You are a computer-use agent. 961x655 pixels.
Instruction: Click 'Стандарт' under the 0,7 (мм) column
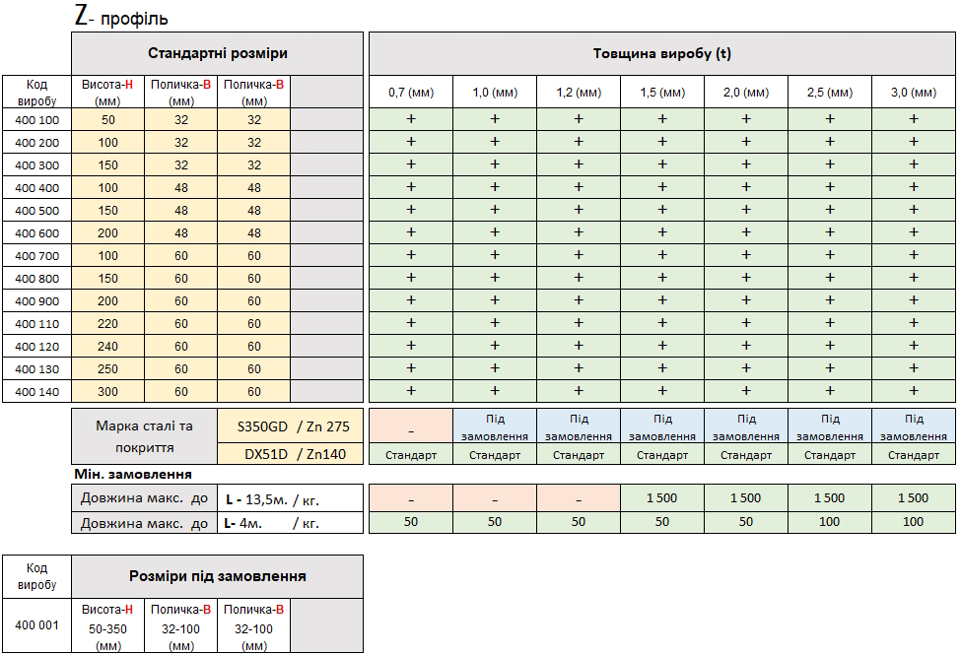[x=411, y=455]
